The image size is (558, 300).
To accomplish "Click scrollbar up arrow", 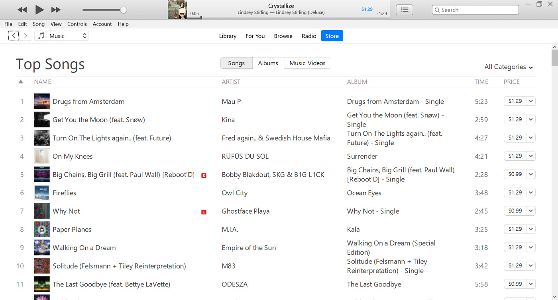I will [555, 47].
